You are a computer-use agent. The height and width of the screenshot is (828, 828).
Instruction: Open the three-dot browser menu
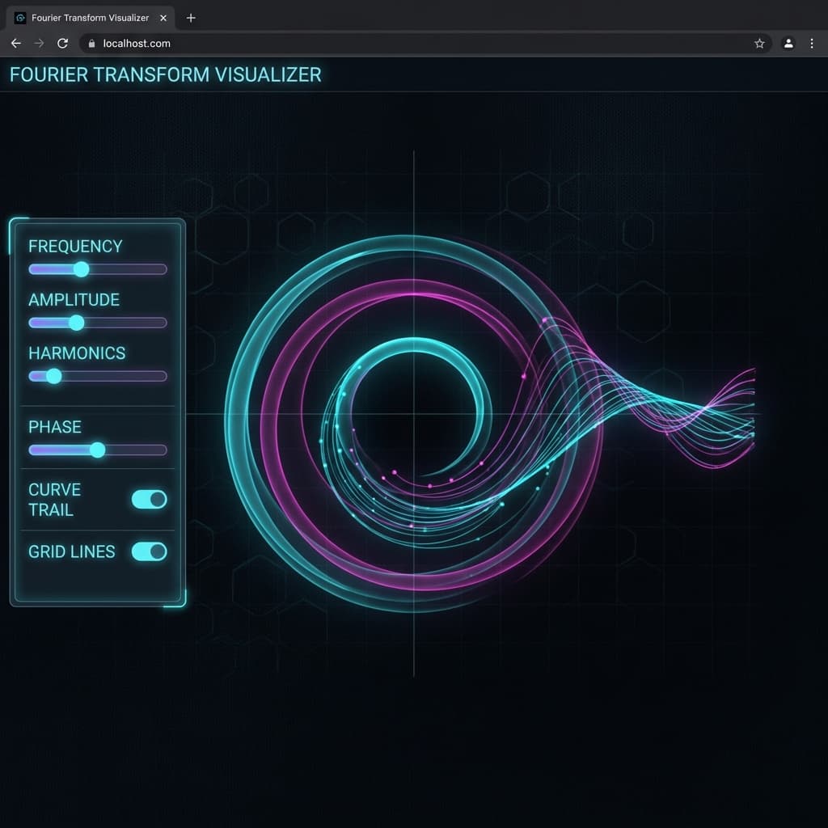(x=812, y=44)
